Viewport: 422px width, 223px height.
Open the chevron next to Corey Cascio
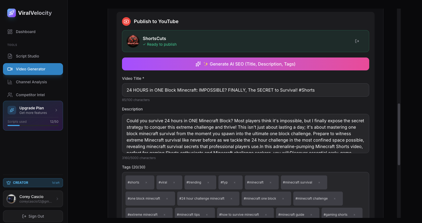[57, 199]
